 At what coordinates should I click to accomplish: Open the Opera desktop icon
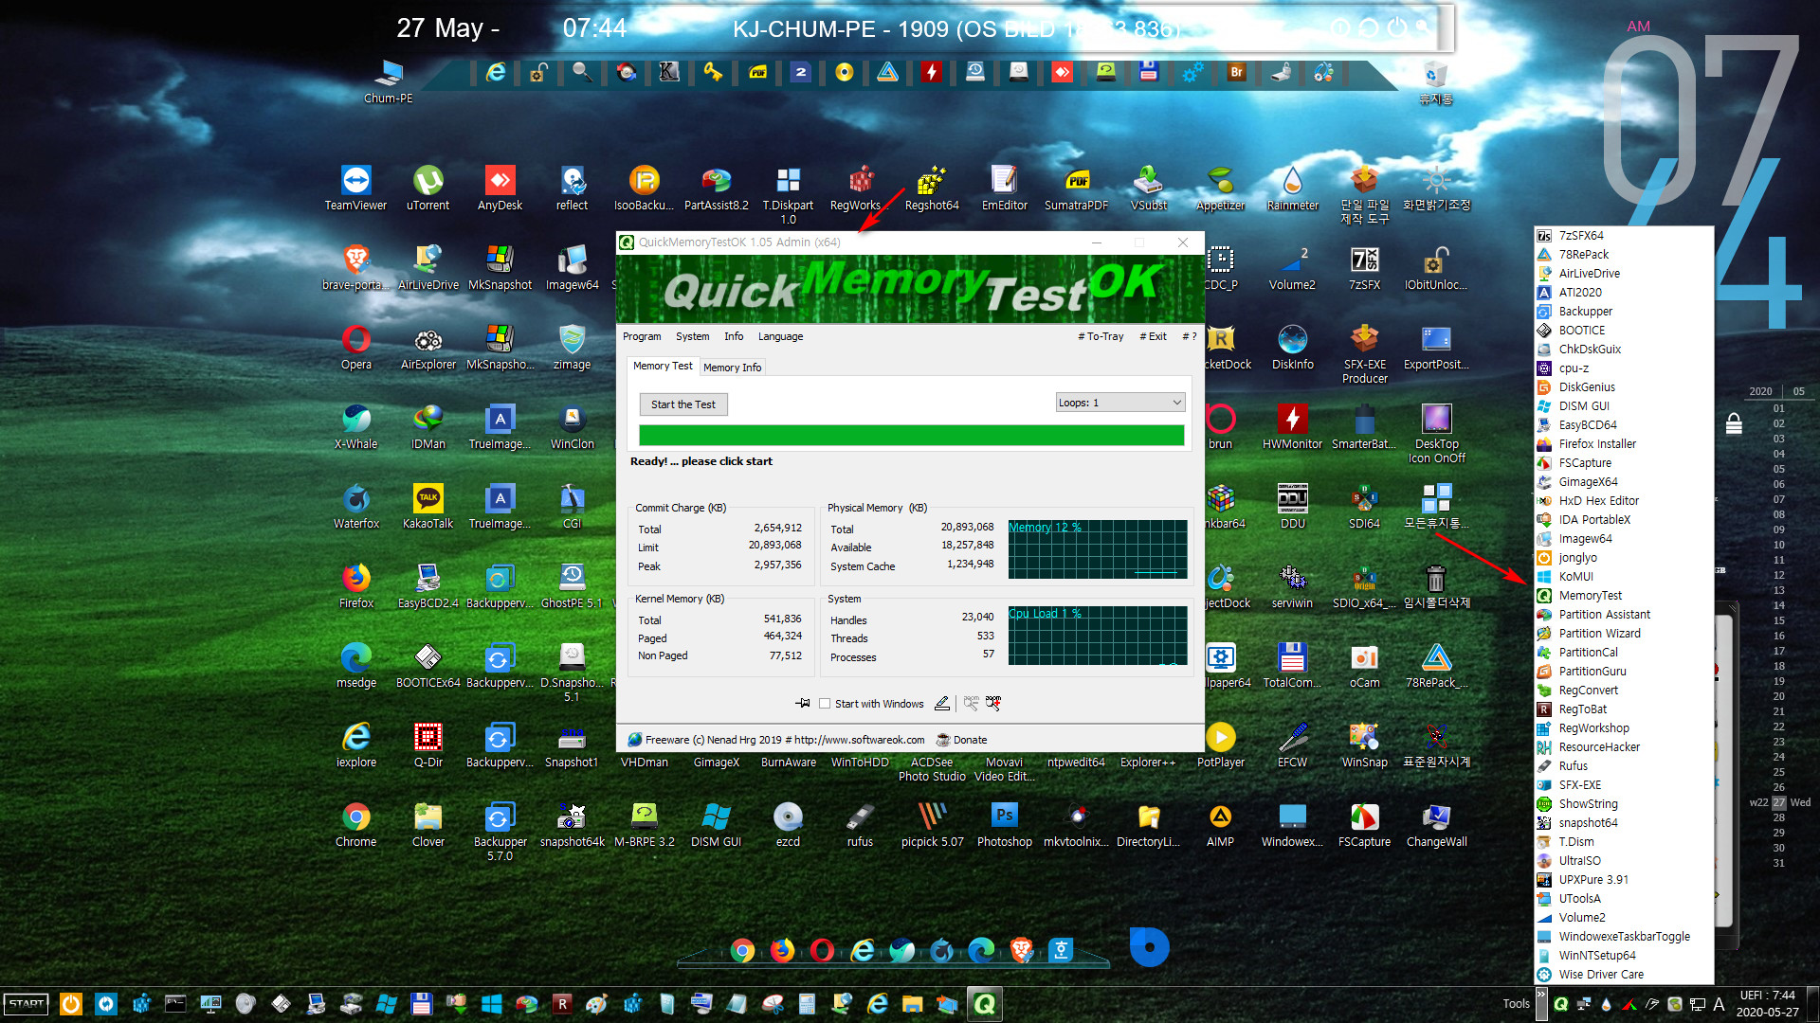(355, 347)
